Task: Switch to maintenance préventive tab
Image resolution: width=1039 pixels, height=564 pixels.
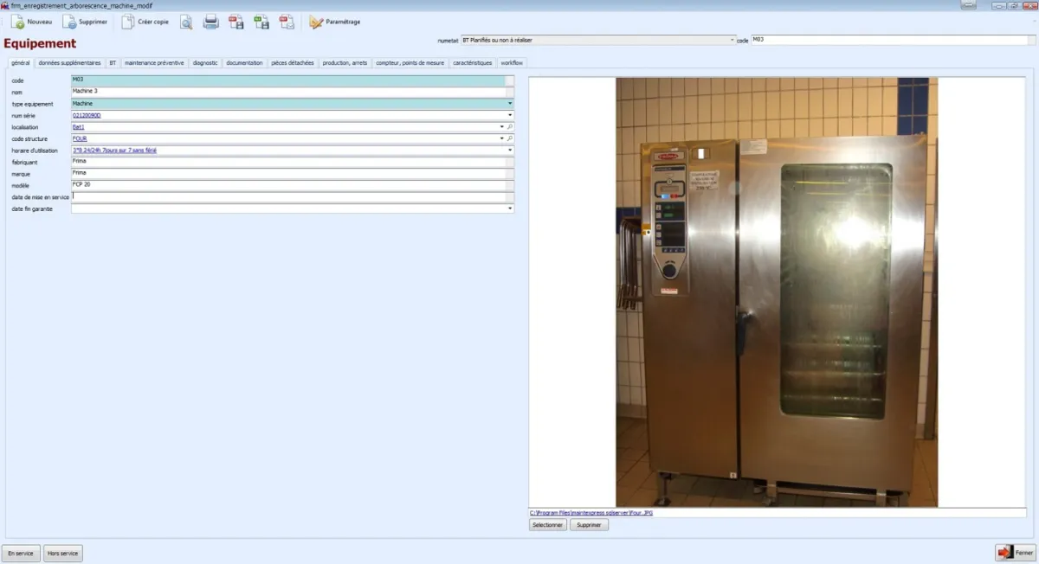Action: (154, 63)
